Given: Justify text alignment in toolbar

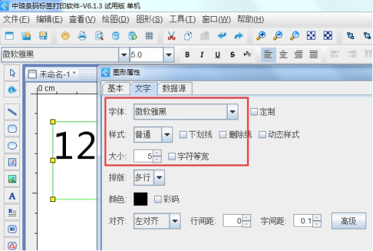Looking at the screenshot, I should (314, 55).
